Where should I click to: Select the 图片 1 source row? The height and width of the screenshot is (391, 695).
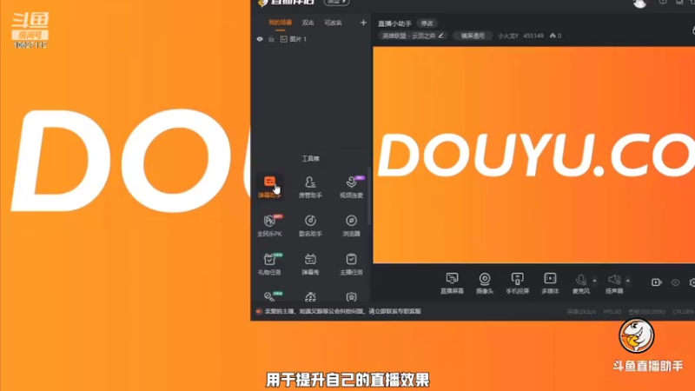[311, 39]
